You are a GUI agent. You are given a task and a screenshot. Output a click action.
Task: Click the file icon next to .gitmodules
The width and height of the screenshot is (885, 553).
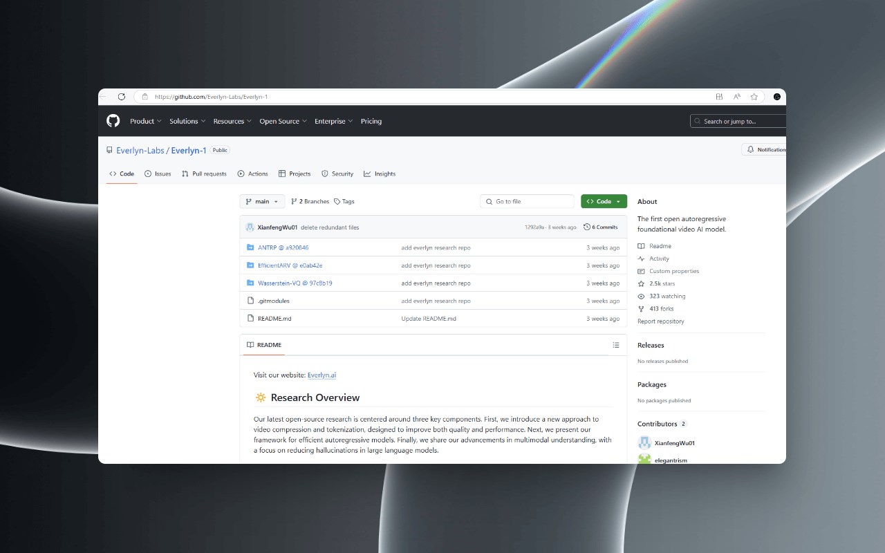pyautogui.click(x=251, y=301)
